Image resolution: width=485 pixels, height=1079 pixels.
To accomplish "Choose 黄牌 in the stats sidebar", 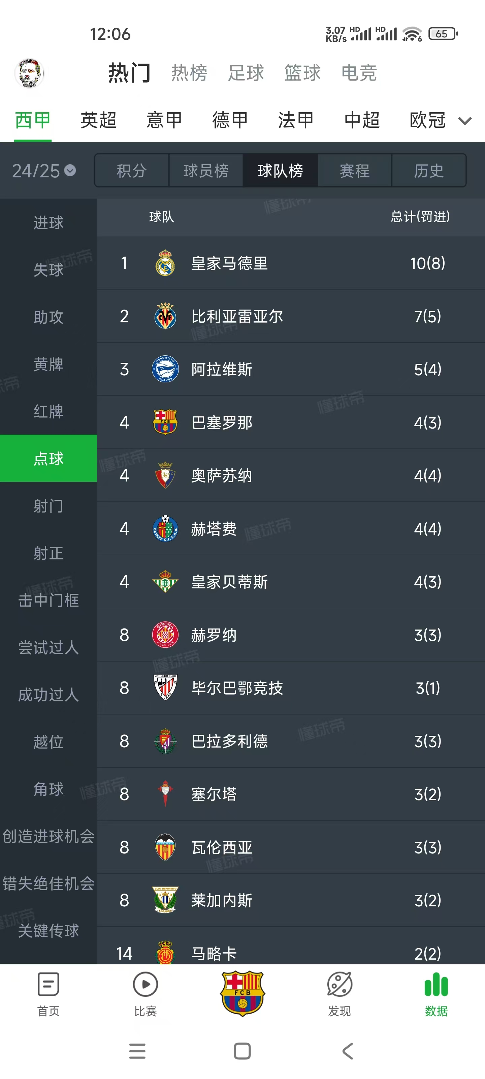I will [48, 364].
